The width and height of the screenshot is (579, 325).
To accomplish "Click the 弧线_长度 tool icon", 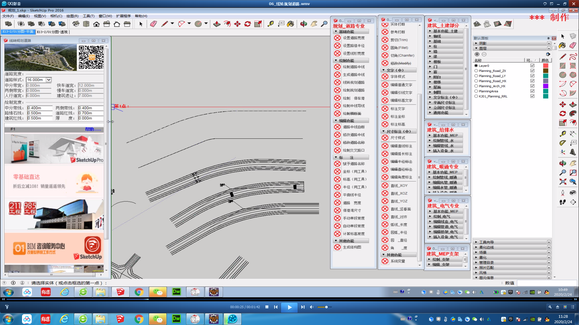I will pos(385,224).
